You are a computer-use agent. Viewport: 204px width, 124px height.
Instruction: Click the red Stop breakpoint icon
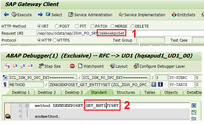pos(72,66)
